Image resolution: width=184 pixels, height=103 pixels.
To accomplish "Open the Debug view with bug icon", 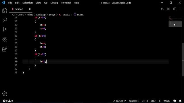I will 5,39.
